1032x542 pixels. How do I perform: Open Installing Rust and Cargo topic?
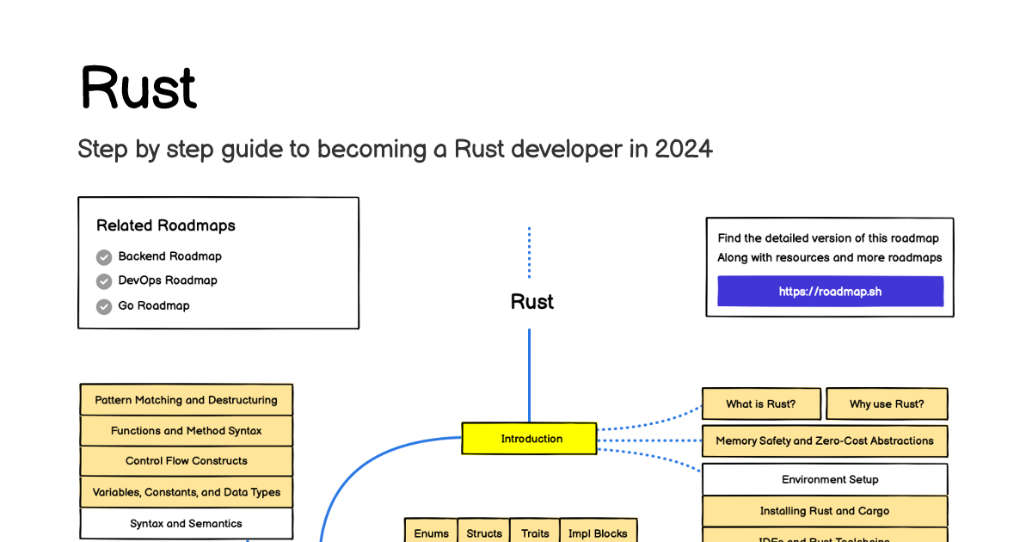(x=825, y=511)
